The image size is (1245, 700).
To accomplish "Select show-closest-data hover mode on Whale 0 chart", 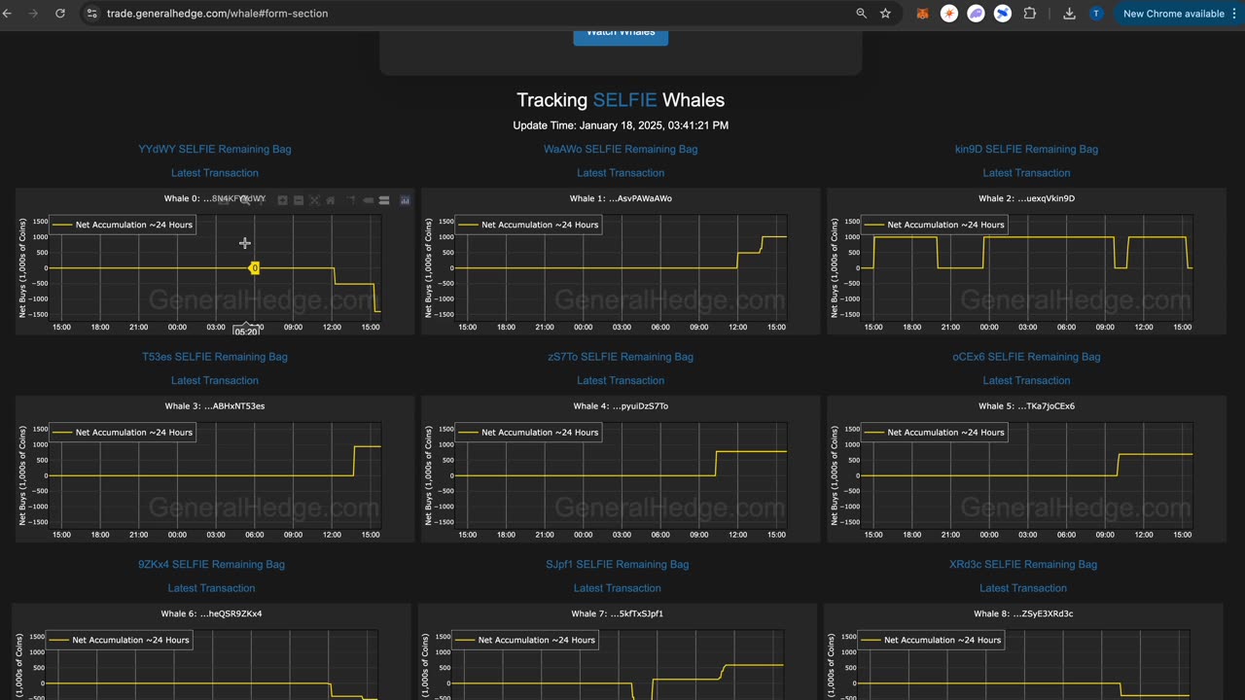I will tap(368, 200).
